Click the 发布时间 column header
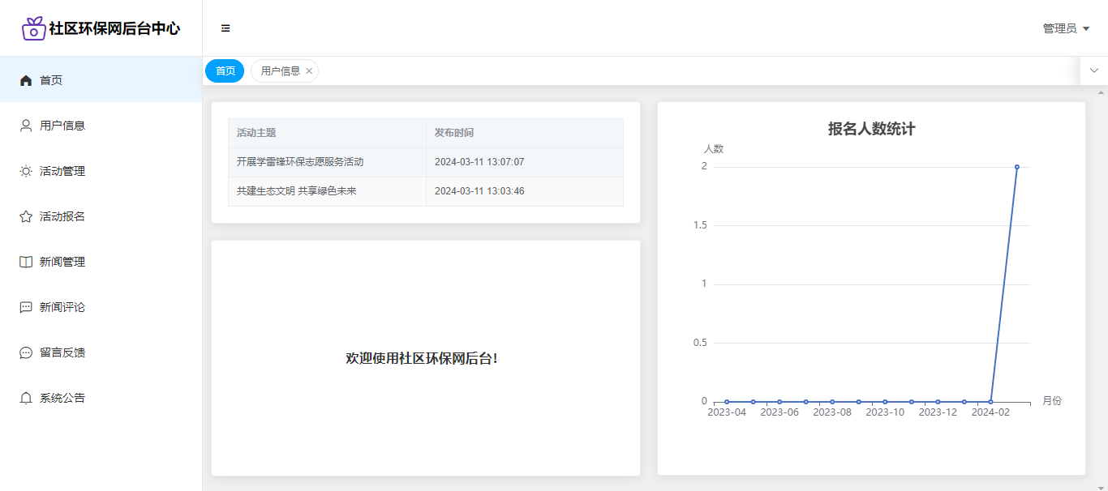Screen dimensions: 1108x491 454,133
